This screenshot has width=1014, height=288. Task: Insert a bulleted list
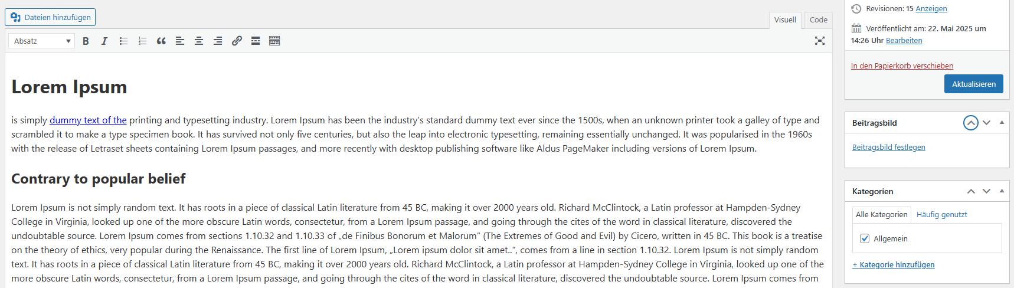click(x=123, y=41)
